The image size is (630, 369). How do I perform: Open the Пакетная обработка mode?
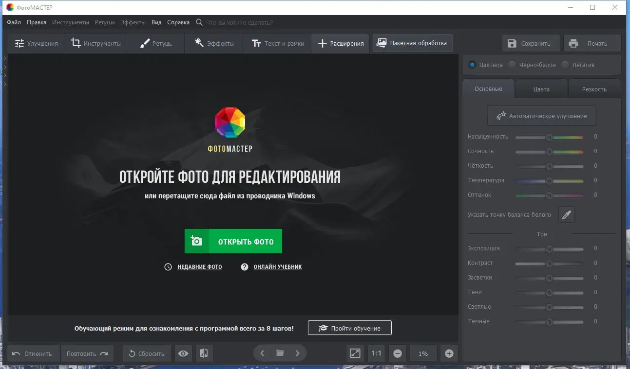[x=412, y=43]
